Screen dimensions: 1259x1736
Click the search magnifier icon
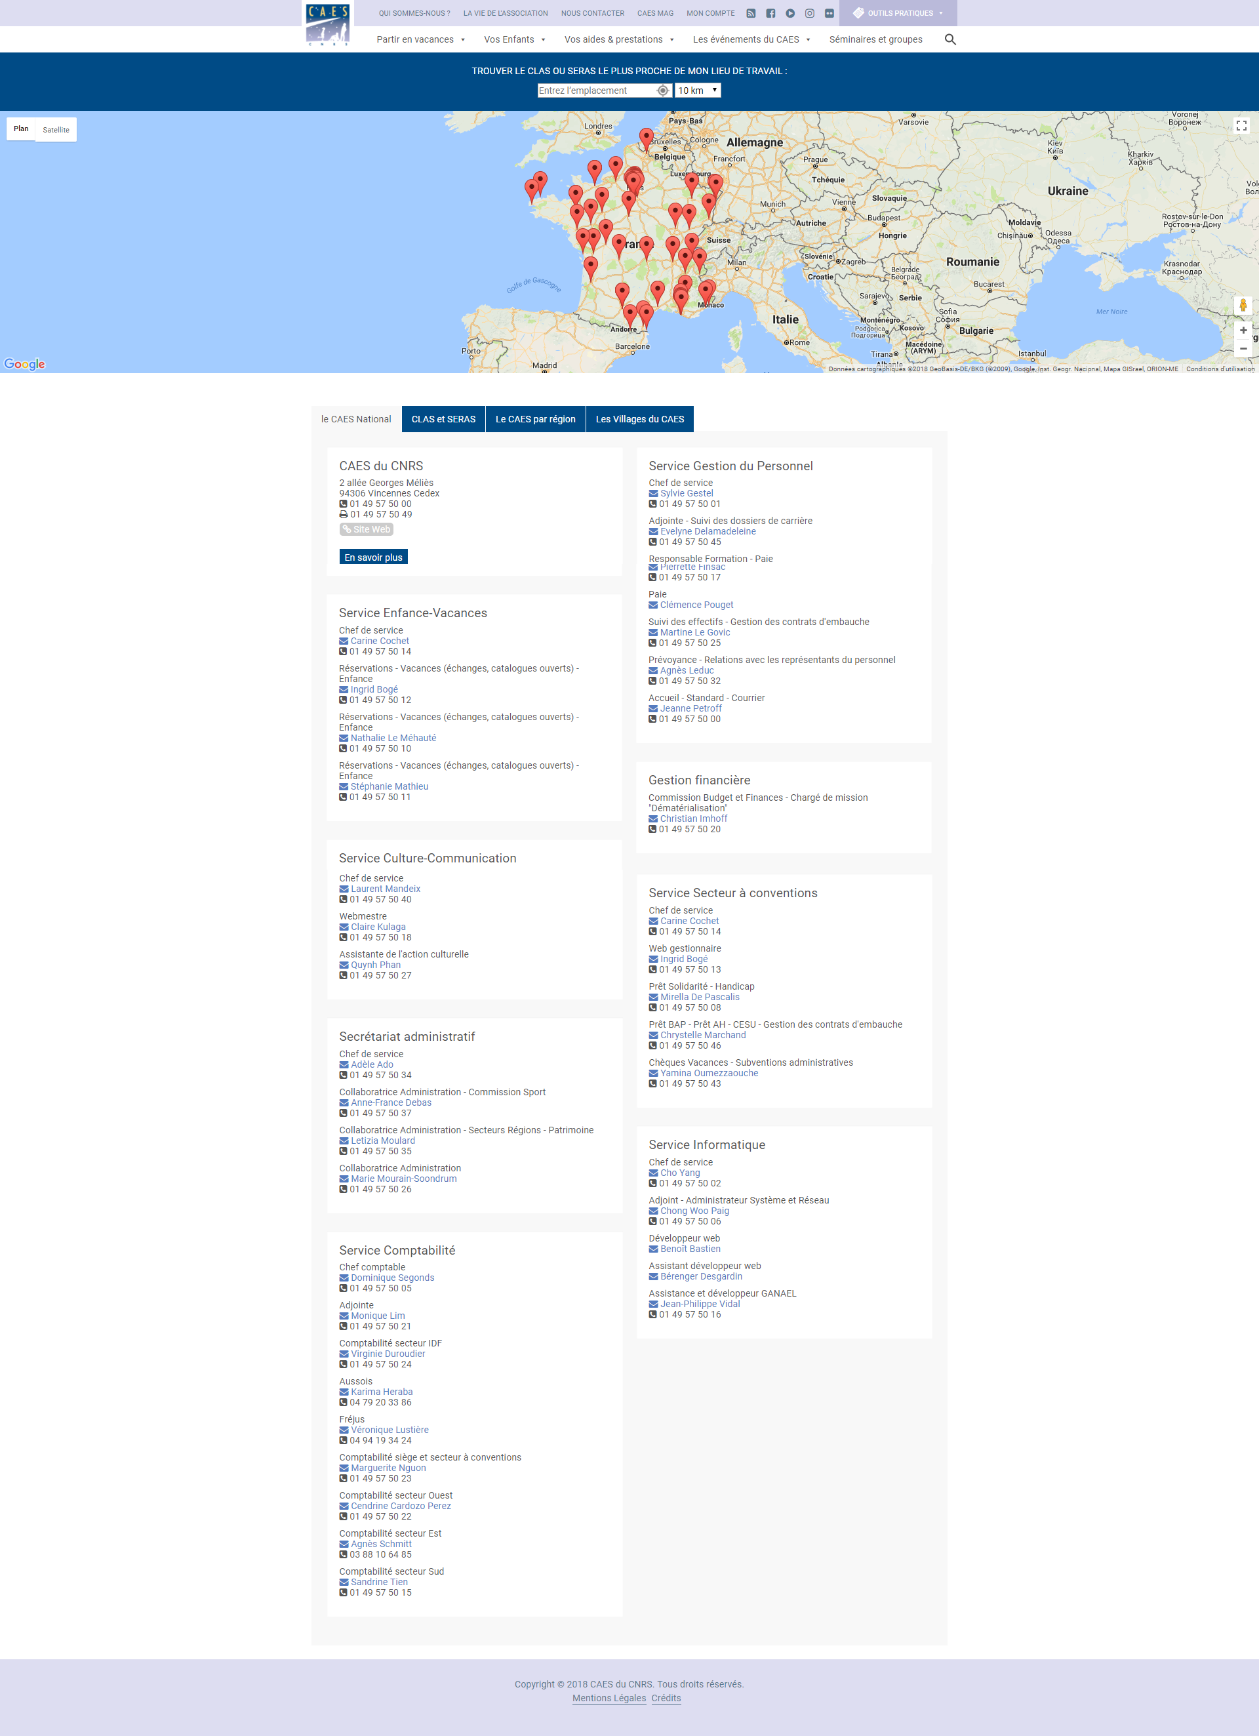(951, 39)
